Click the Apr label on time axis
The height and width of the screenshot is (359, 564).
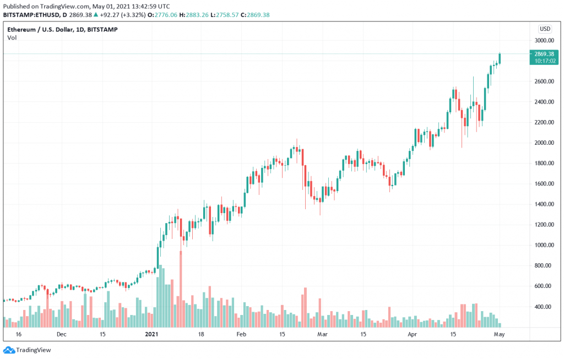(x=412, y=334)
